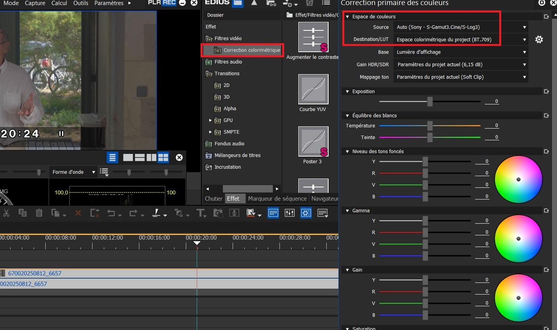Viewport: 557px width, 330px height.
Task: Click the Copy icon in timeline toolbar
Action: 23,213
